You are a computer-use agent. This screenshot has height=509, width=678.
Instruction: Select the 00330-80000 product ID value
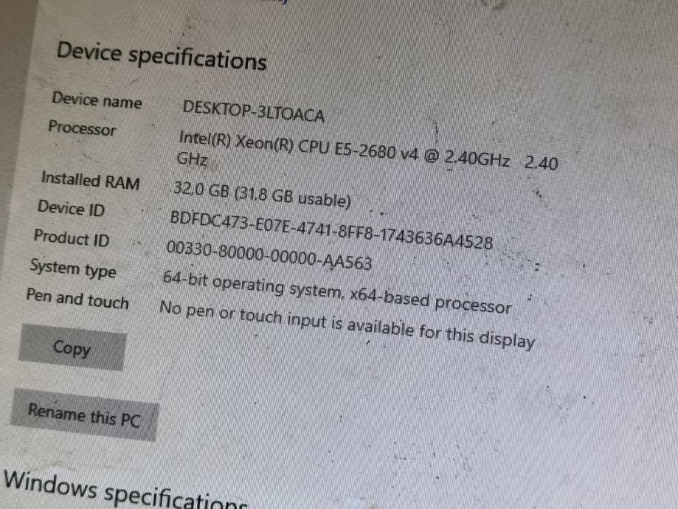pyautogui.click(x=269, y=255)
